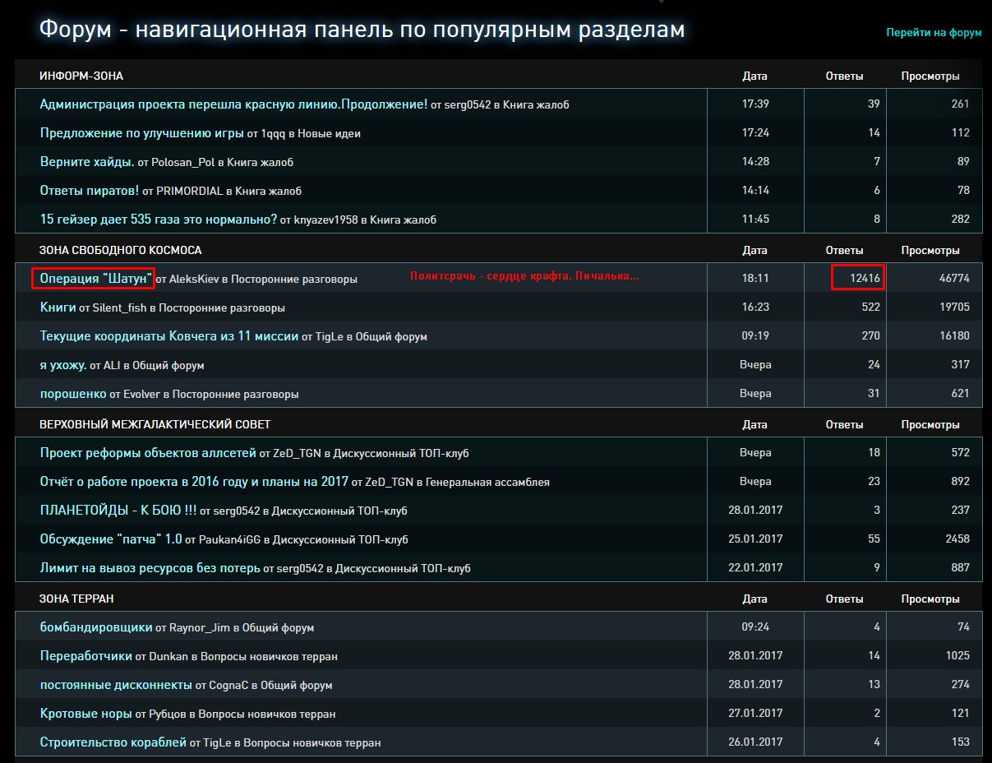Open the 'Книги' thread by Silent_fish
The height and width of the screenshot is (763, 992).
click(x=58, y=308)
